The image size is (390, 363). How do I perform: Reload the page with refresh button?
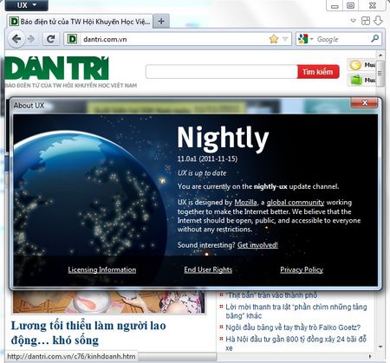[x=51, y=39]
